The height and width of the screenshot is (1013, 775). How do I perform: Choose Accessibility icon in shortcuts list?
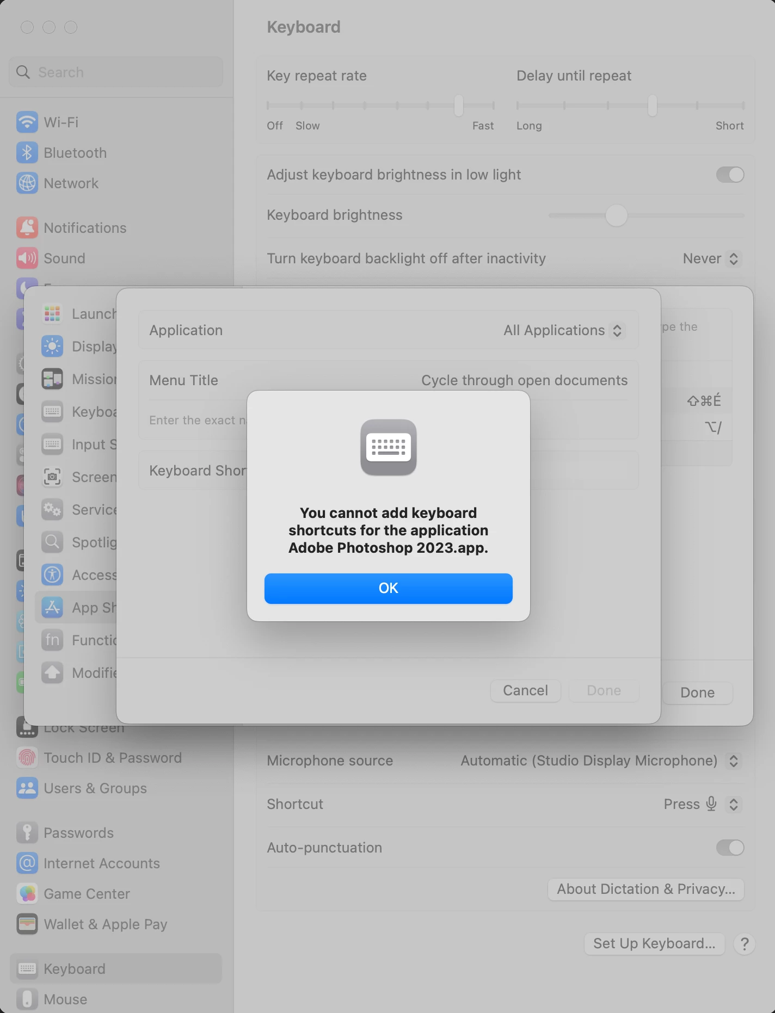52,575
